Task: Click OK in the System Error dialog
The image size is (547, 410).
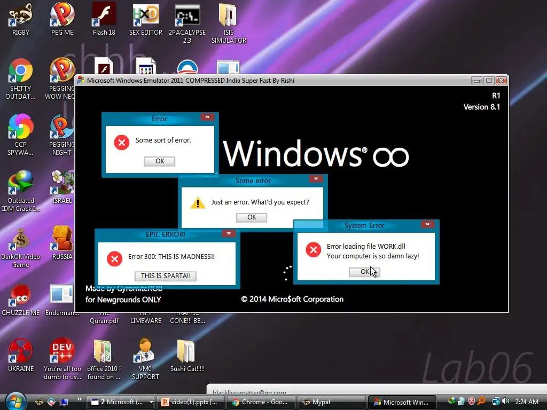Action: point(364,272)
